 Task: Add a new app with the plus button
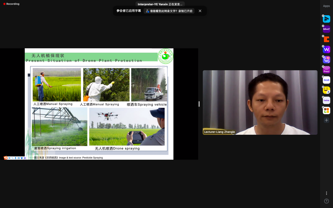click(326, 120)
